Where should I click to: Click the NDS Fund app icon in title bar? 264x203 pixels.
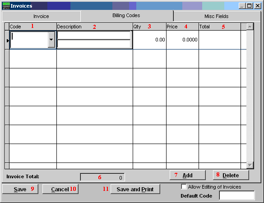tap(6, 6)
